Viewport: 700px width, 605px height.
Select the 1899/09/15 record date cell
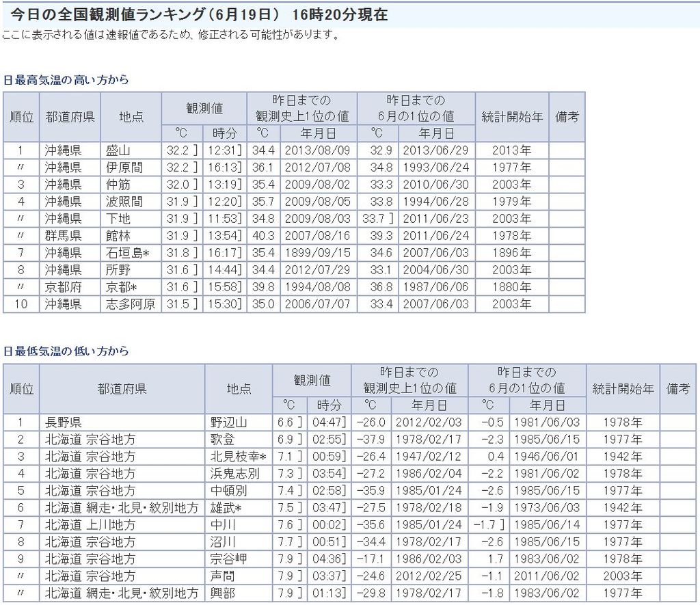[318, 253]
